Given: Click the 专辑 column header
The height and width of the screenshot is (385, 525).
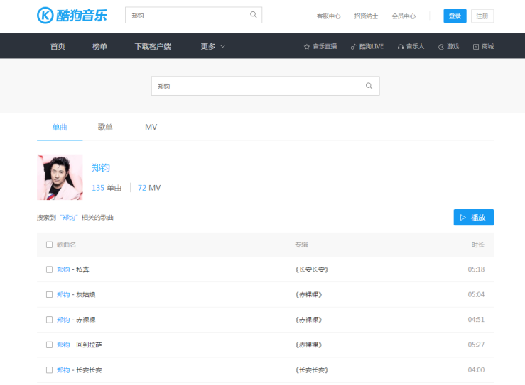Looking at the screenshot, I should pos(301,245).
